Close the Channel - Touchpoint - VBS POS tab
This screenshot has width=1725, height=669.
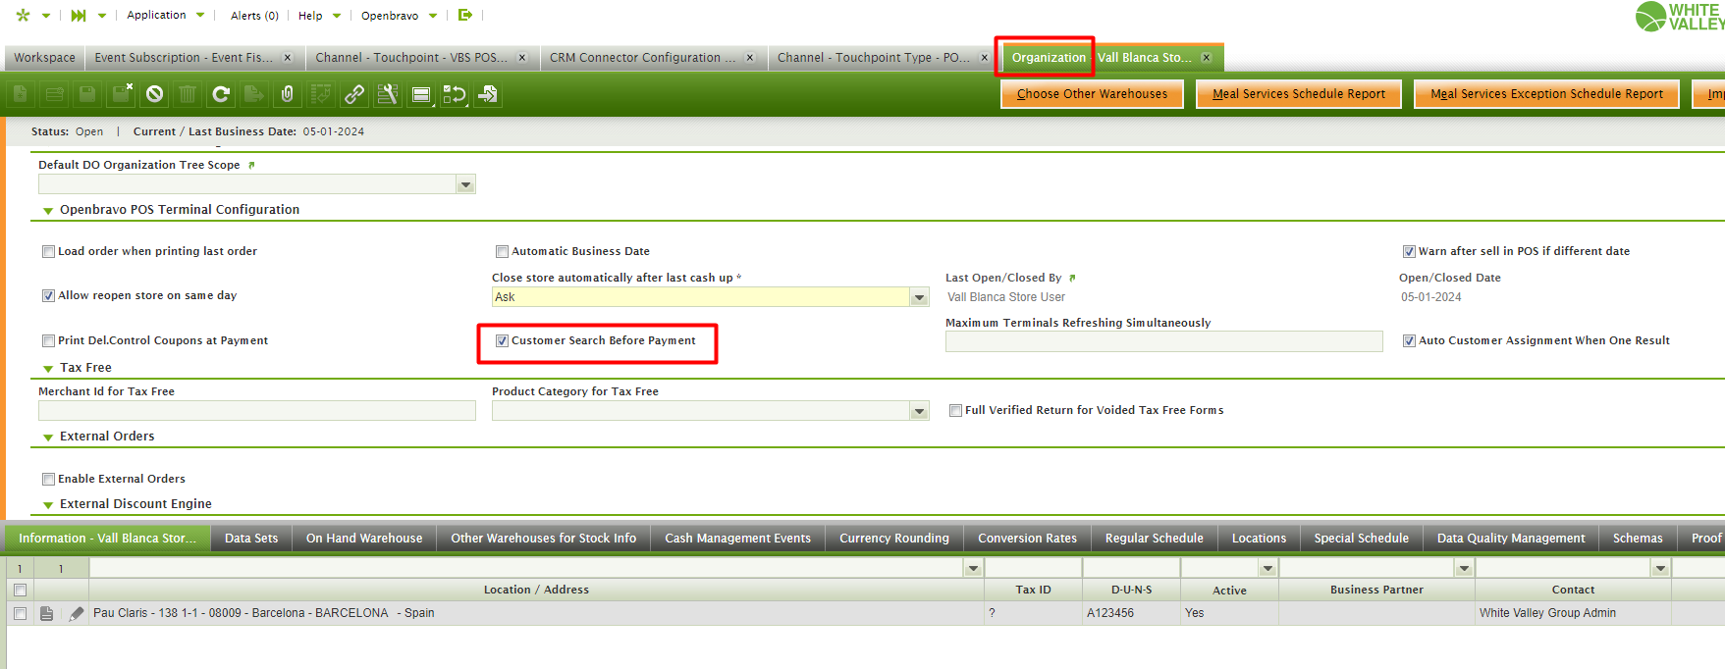[x=522, y=58]
